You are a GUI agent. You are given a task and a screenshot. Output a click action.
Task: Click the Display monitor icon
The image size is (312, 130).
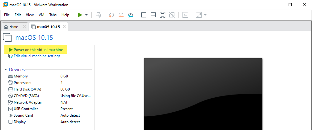[11, 122]
